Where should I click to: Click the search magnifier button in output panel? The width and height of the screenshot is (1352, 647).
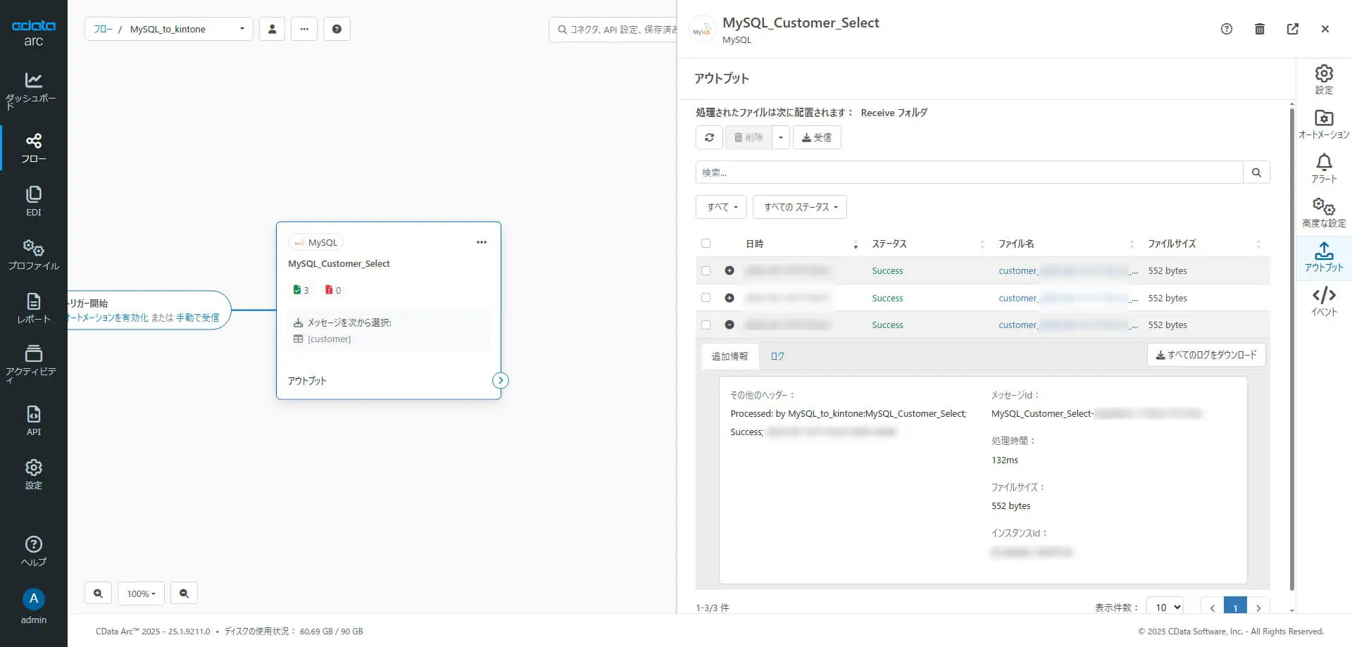(1256, 172)
